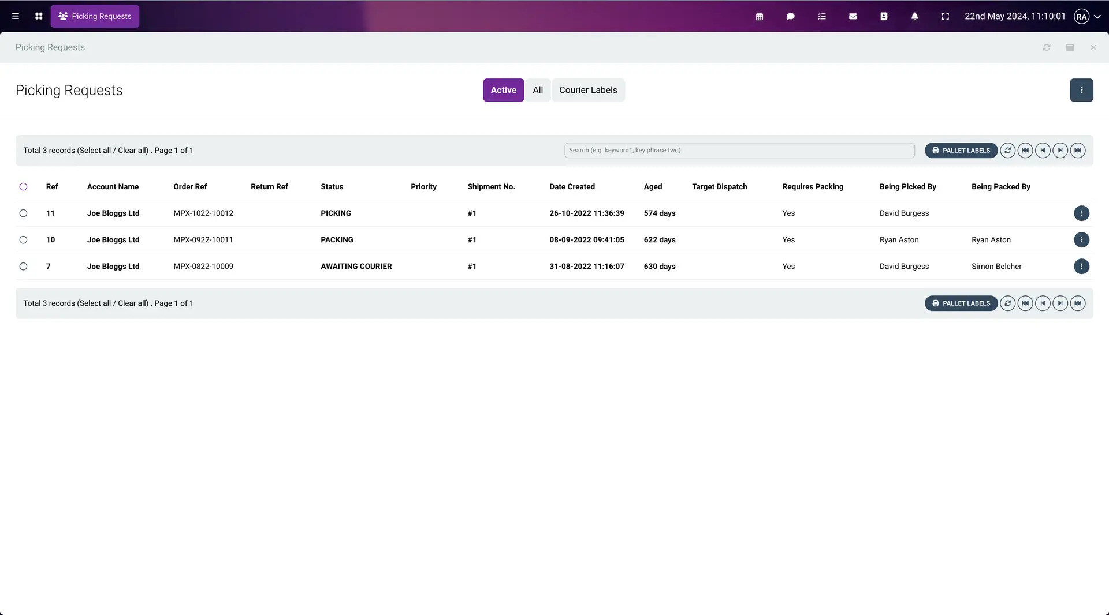Click into the keyword search field
Screen dimensions: 1109x615
point(739,151)
